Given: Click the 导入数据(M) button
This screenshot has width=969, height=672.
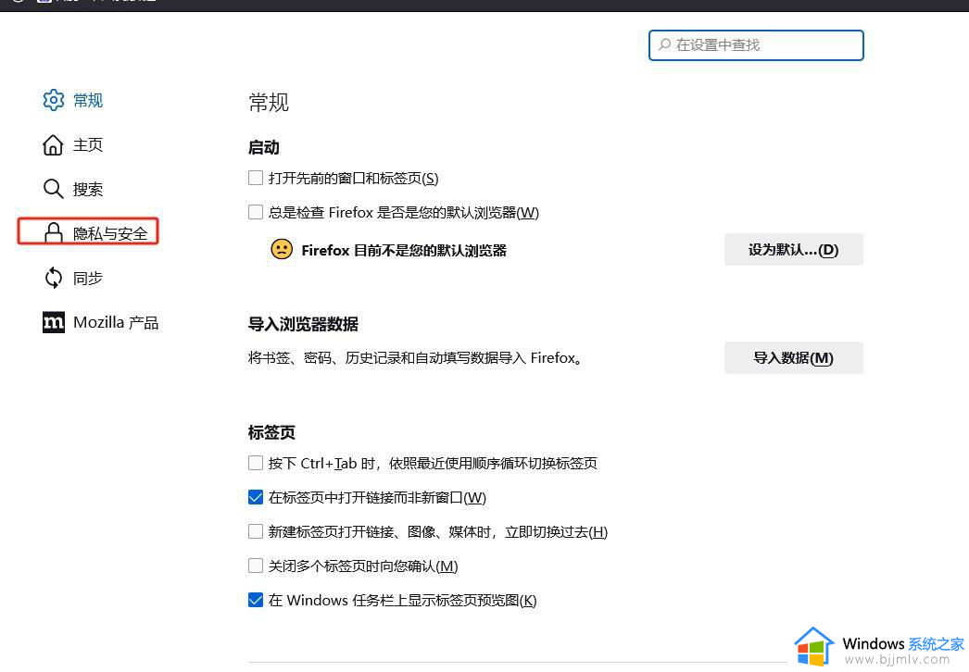Looking at the screenshot, I should [794, 357].
